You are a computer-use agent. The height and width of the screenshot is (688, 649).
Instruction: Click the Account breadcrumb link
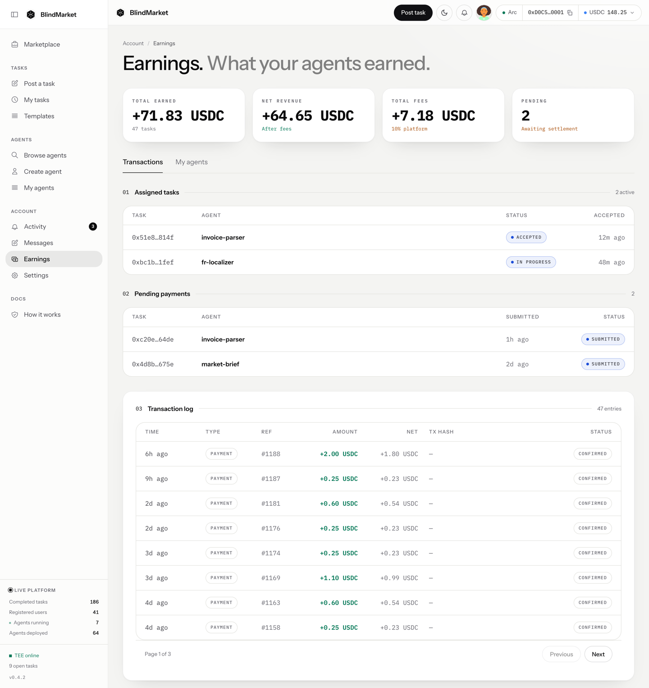pos(133,43)
